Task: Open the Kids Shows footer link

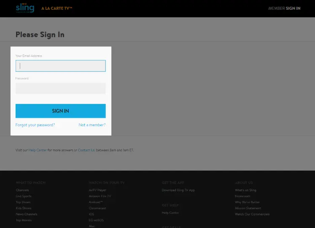Action: coord(24,208)
